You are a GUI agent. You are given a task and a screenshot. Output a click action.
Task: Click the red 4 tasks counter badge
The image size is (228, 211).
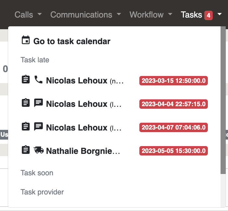click(x=209, y=15)
